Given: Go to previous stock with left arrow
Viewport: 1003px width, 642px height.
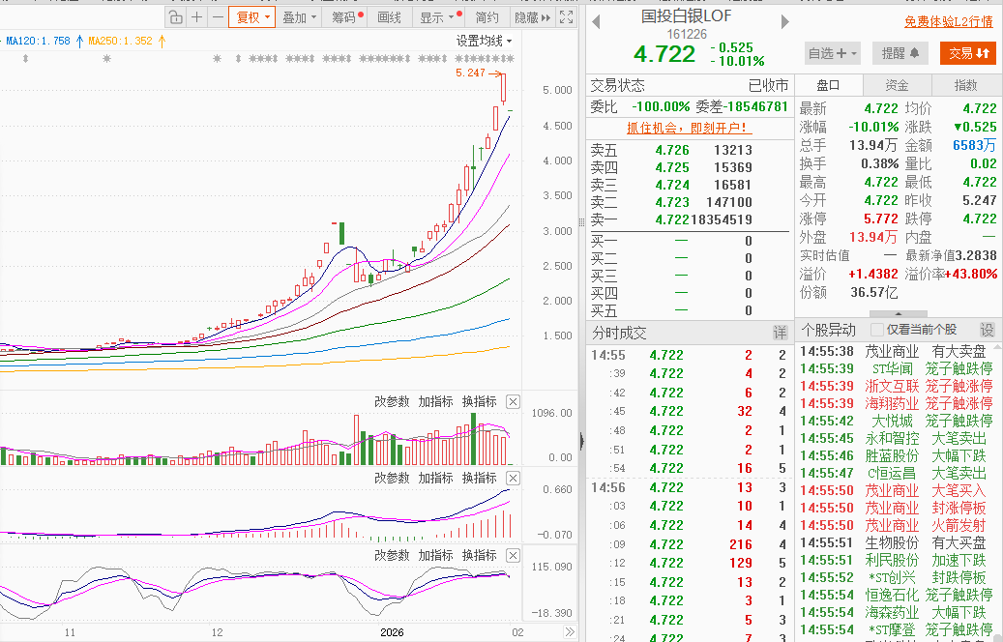Looking at the screenshot, I should pos(596,21).
